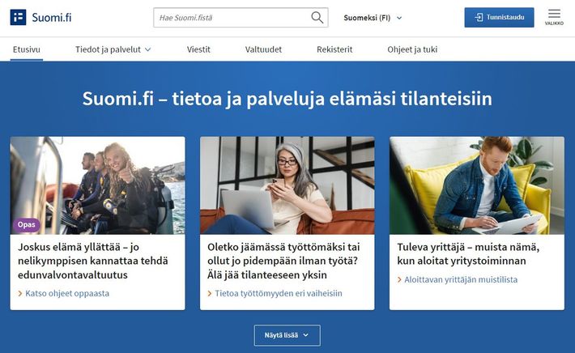The image size is (575, 353).
Task: Expand the Tiedot ja palvelut menu
Action: click(x=113, y=49)
